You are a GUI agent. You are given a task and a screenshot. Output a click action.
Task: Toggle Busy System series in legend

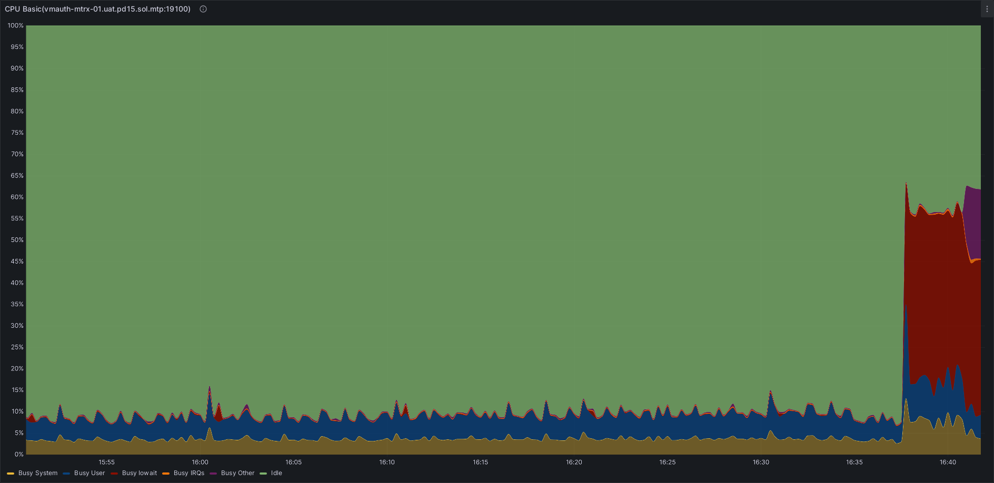[x=38, y=473]
